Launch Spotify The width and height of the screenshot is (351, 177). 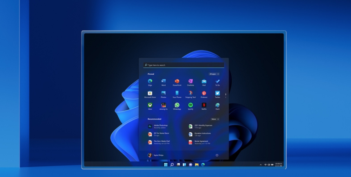coord(191,106)
